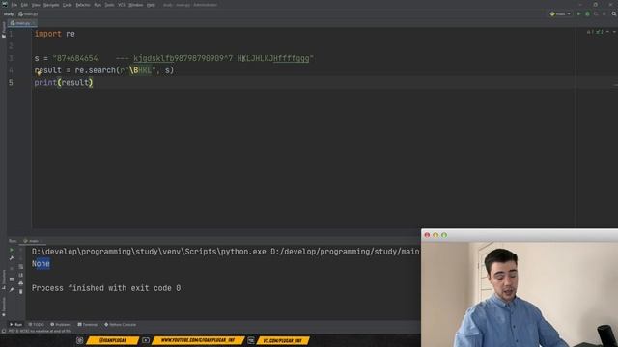Image resolution: width=618 pixels, height=347 pixels.
Task: Click the top toolbar Stop square icon
Action: [604, 13]
